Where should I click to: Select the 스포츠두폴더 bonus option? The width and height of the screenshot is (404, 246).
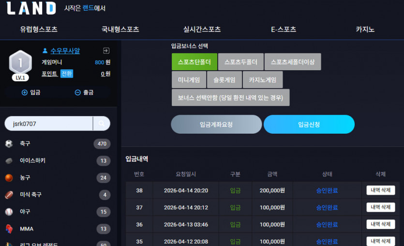[x=241, y=62]
